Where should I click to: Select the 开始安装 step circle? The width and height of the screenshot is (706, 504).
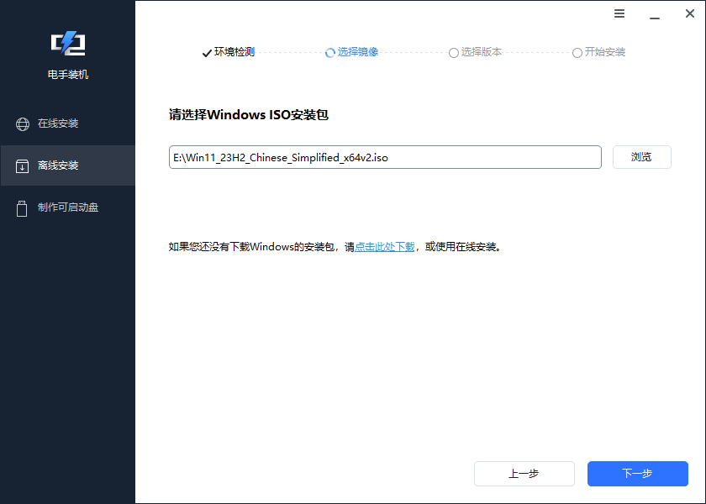tap(577, 52)
